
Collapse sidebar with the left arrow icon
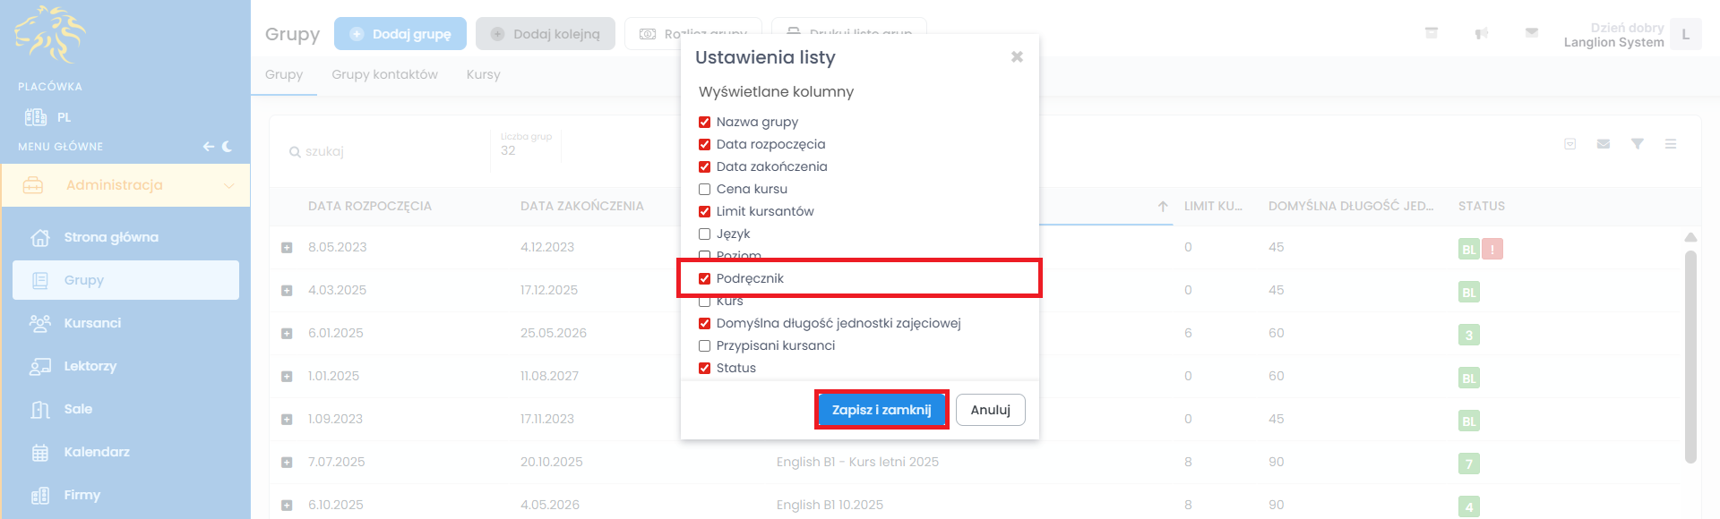(x=208, y=147)
